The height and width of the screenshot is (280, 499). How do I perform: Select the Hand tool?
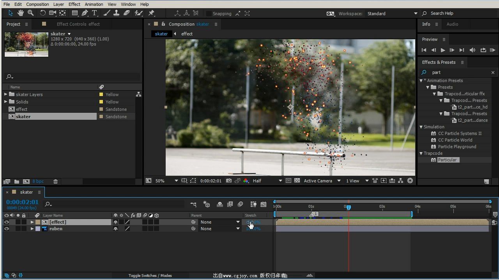point(20,13)
